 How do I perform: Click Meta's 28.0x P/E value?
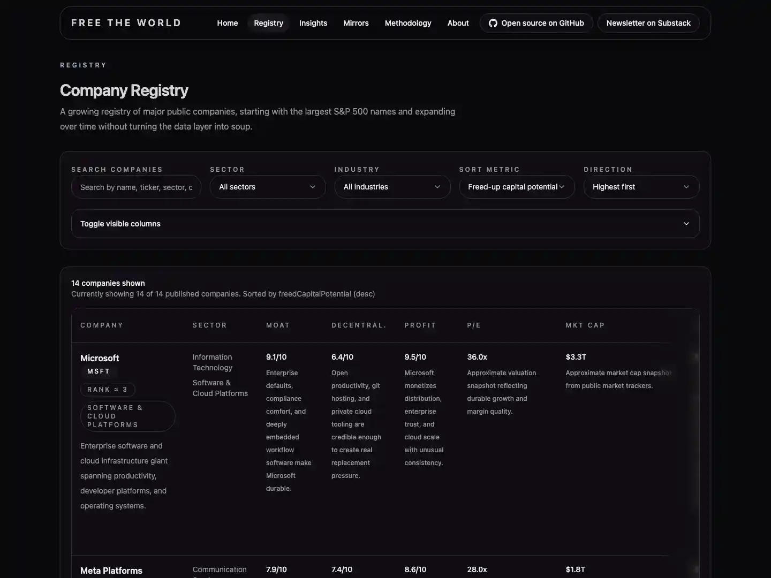(477, 569)
